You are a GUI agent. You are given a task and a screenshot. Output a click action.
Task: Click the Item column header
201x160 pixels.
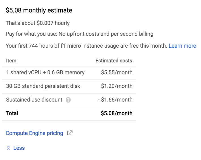coord(11,61)
